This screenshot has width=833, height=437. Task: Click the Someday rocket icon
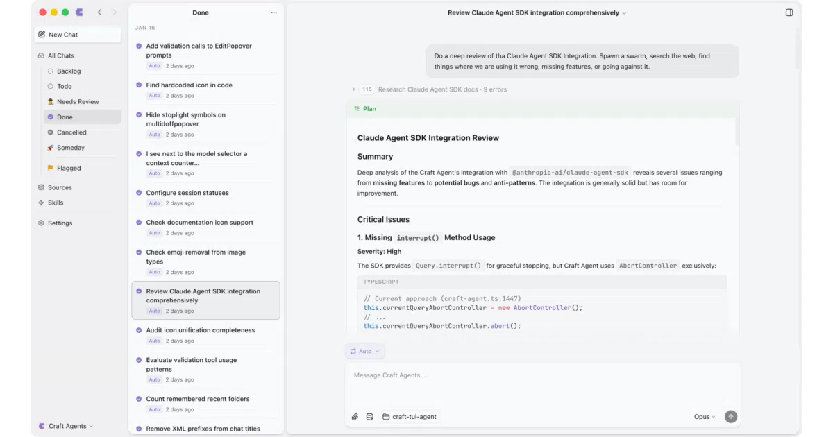(50, 147)
